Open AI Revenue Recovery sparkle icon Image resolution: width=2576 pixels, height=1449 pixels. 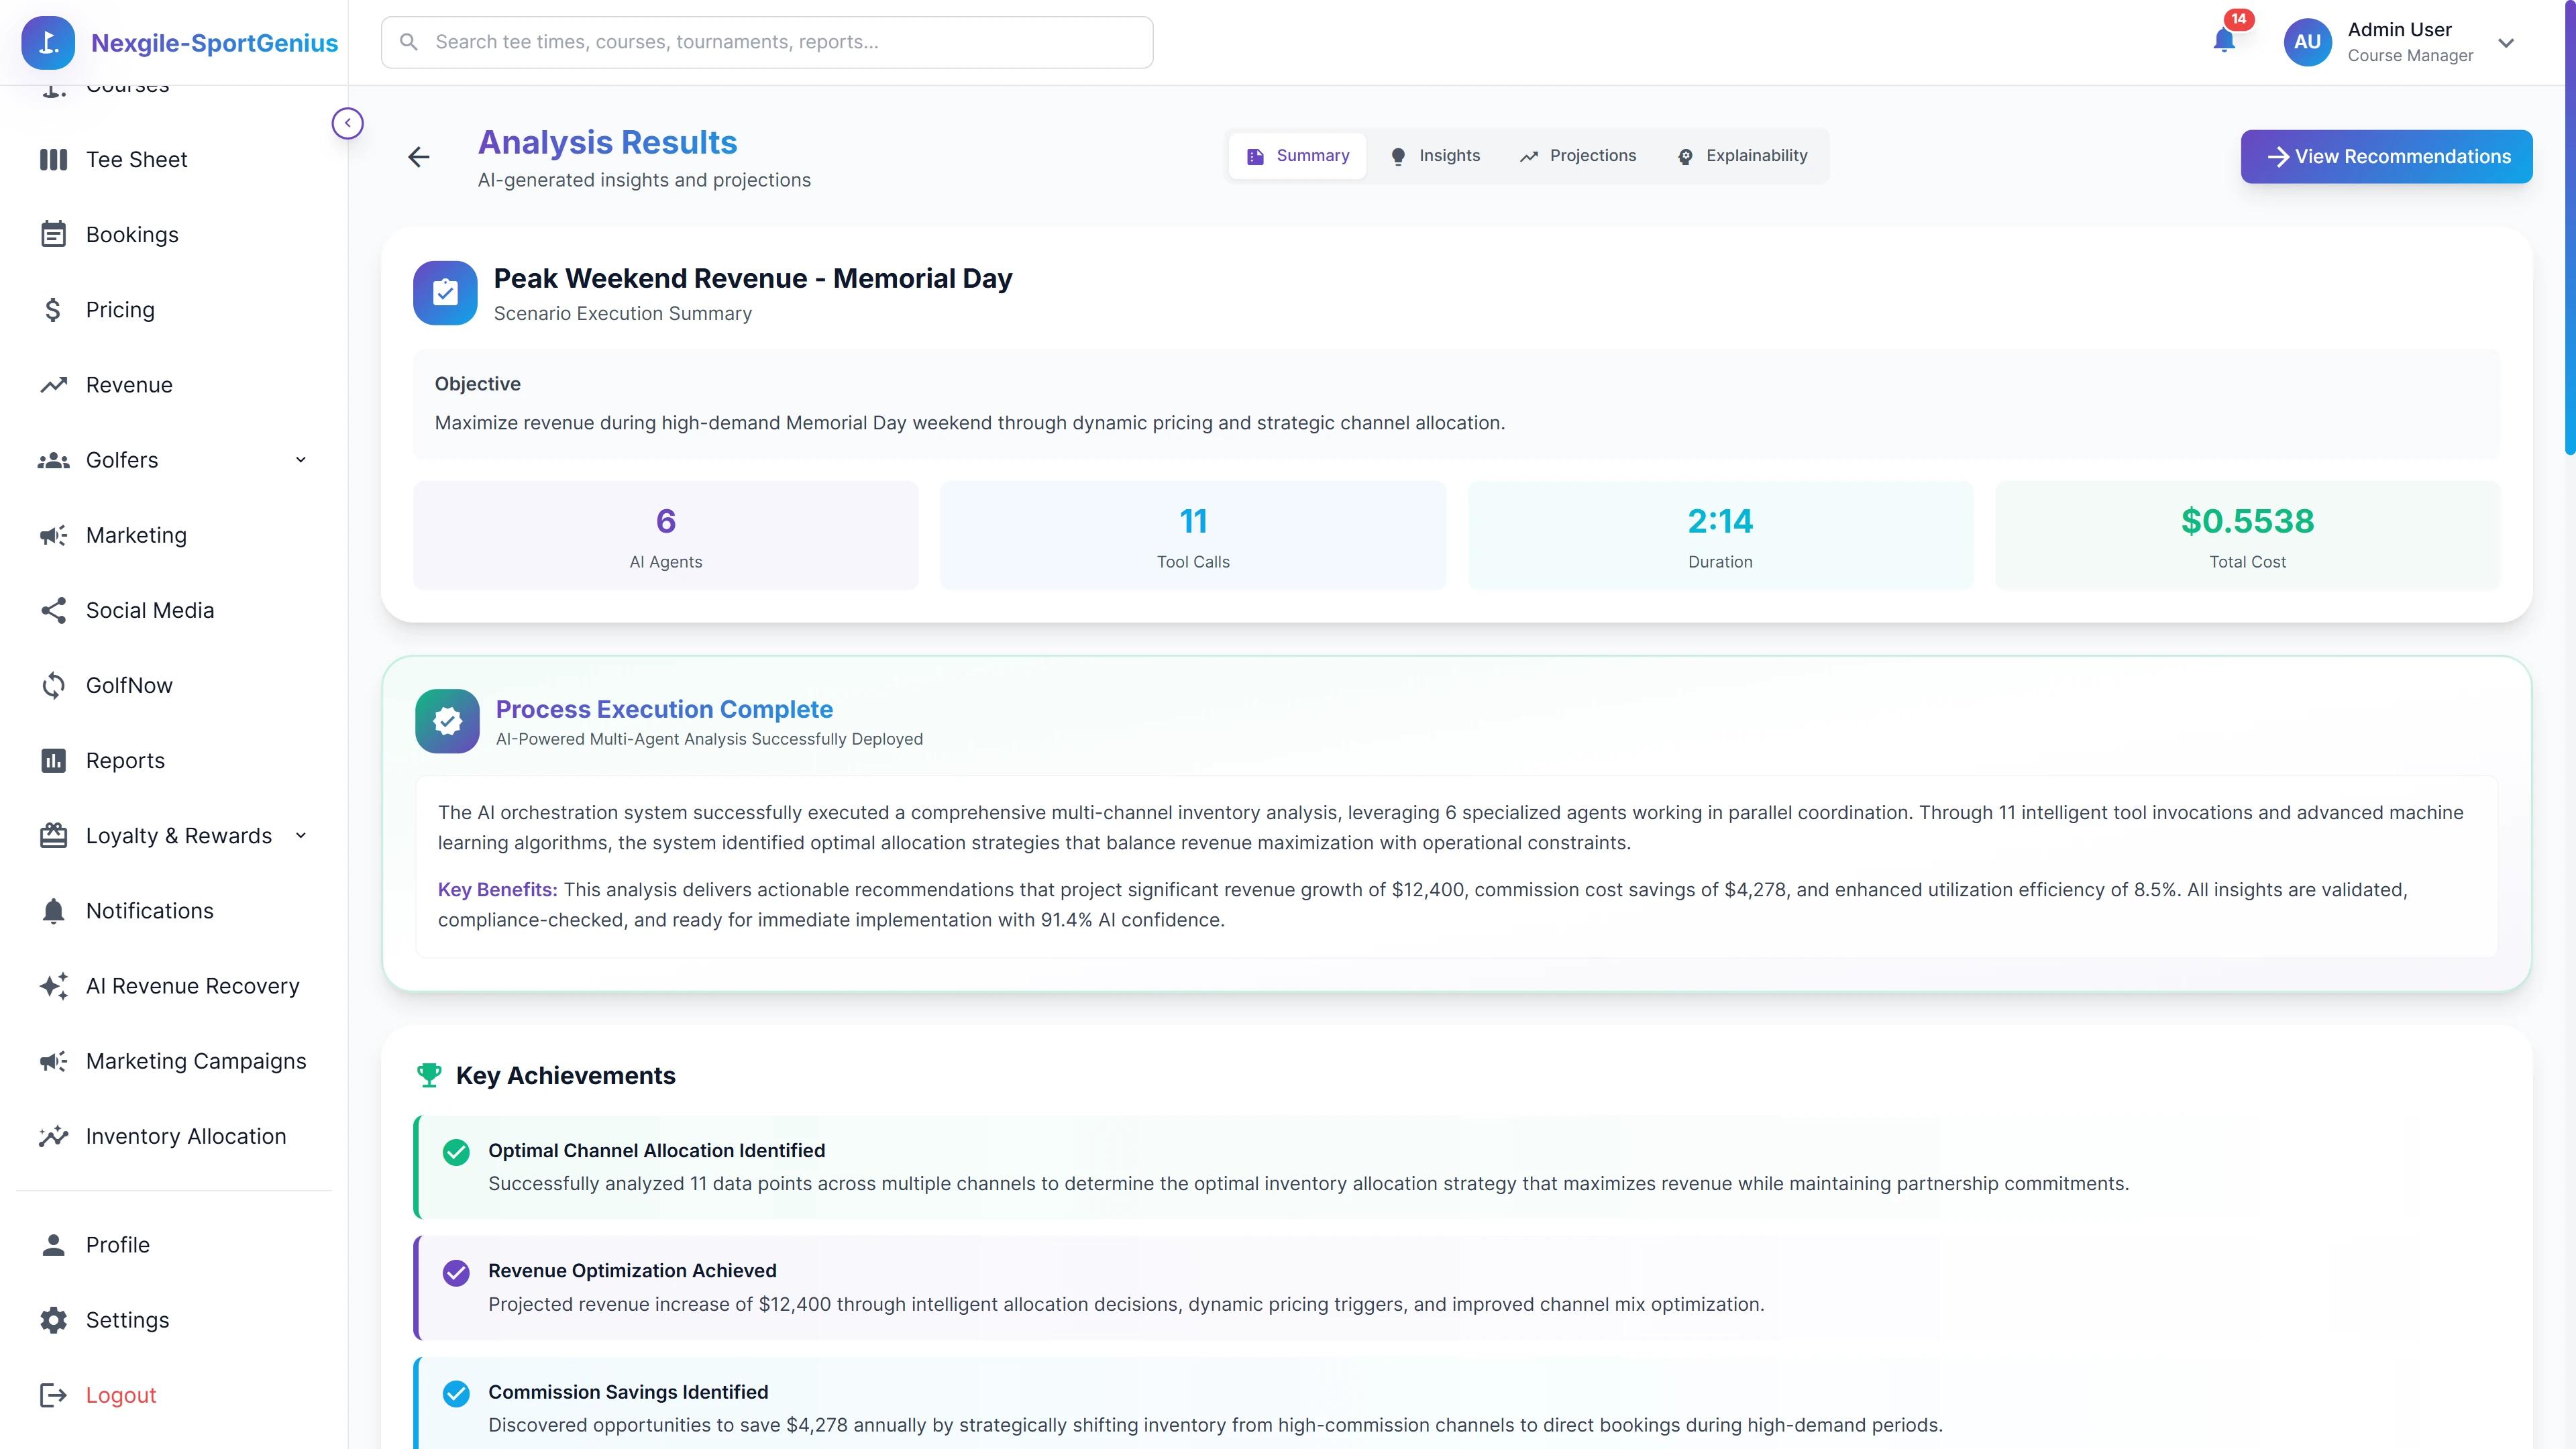coord(53,986)
